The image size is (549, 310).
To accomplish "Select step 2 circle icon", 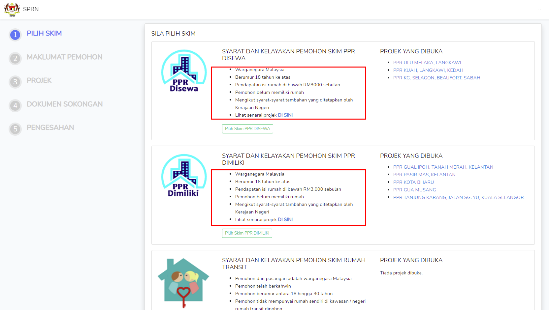I will click(15, 58).
